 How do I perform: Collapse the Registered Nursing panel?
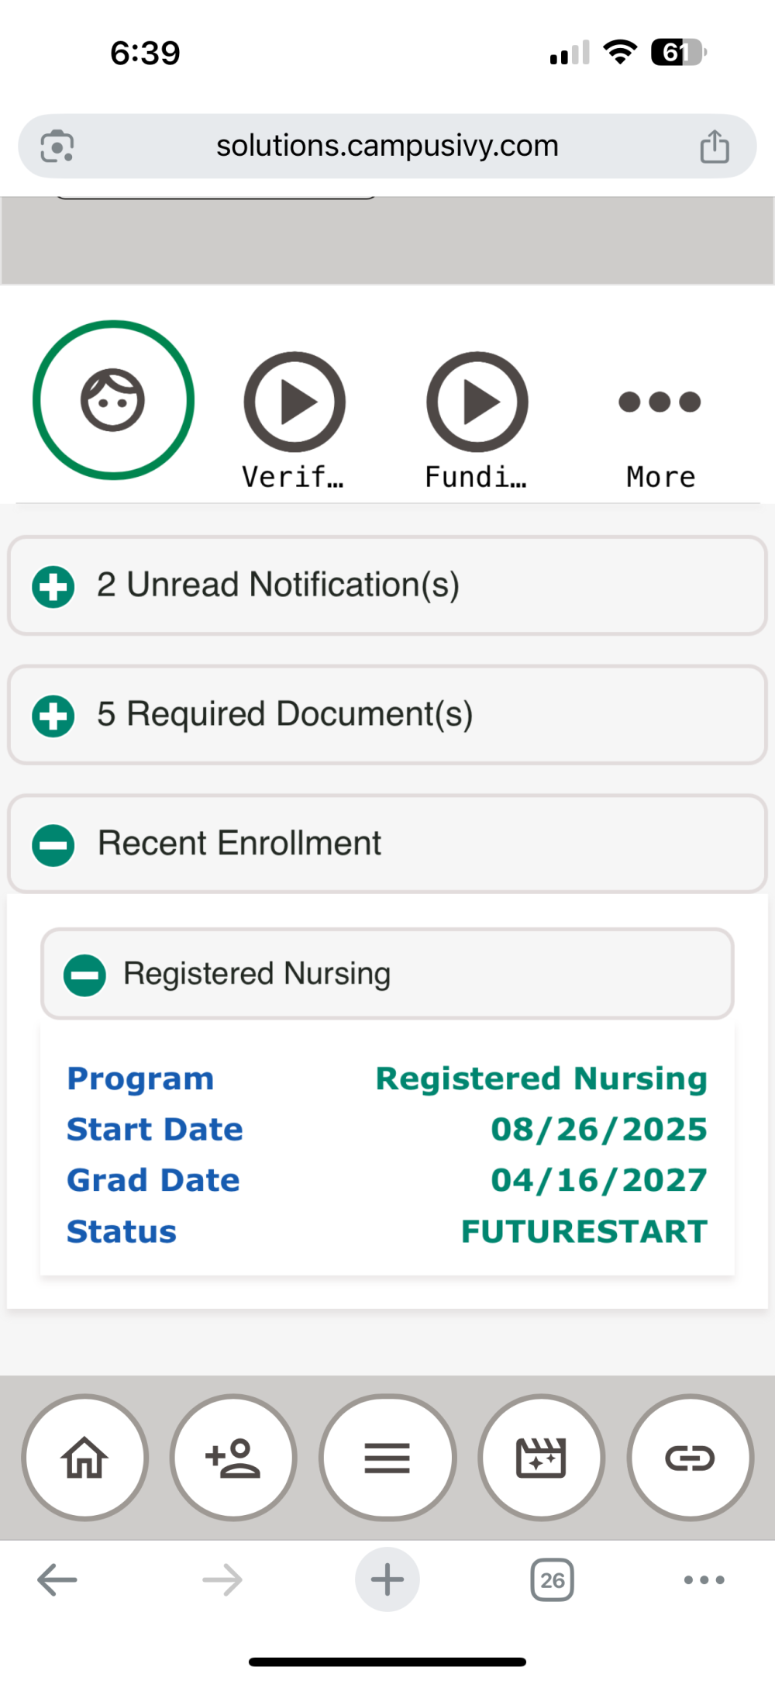tap(387, 974)
